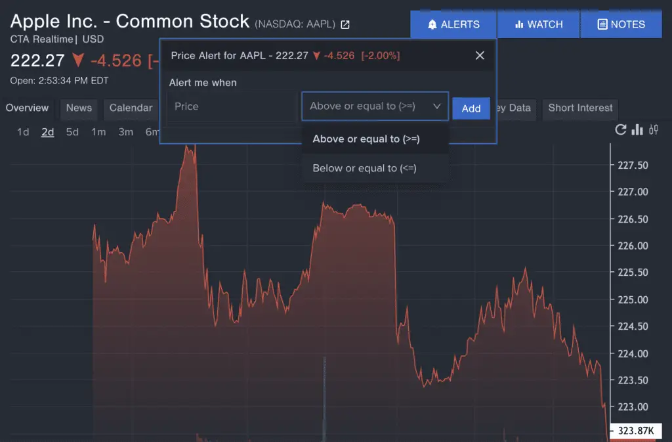Switch to the bar chart type icon
This screenshot has height=442, width=672.
[637, 129]
